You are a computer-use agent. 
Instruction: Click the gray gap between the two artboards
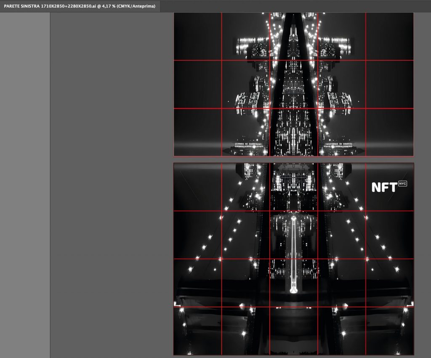(293, 159)
